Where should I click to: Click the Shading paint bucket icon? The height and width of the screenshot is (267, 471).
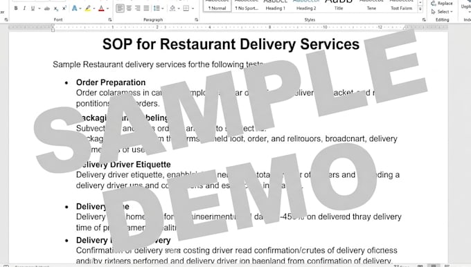[172, 8]
